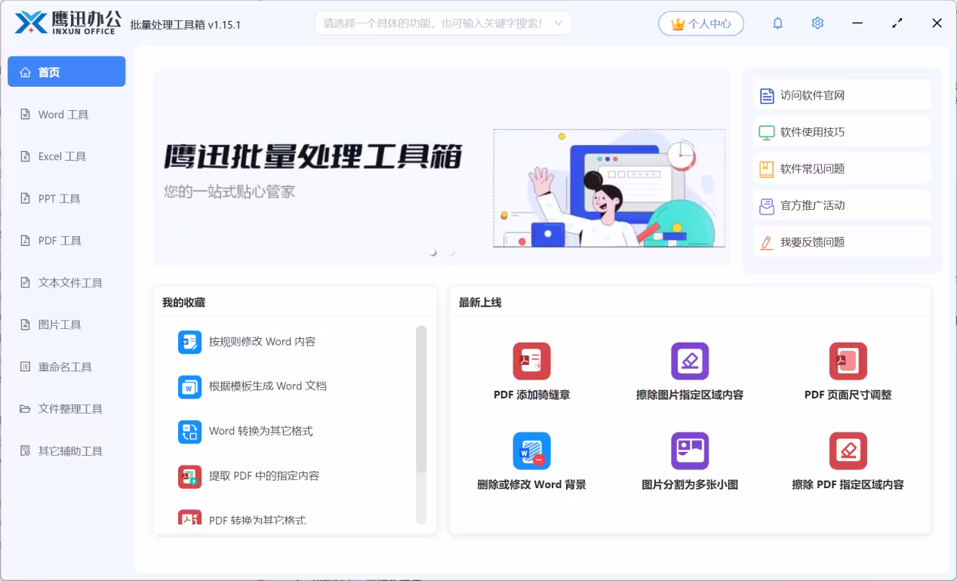Click the PPT 工具 sidebar file icon
Image resolution: width=957 pixels, height=581 pixels.
(x=25, y=199)
